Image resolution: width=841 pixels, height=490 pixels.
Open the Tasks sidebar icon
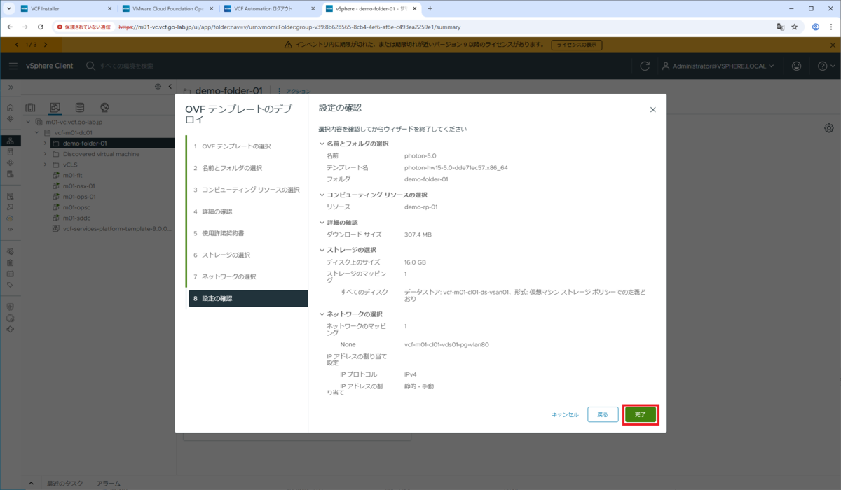pyautogui.click(x=10, y=262)
